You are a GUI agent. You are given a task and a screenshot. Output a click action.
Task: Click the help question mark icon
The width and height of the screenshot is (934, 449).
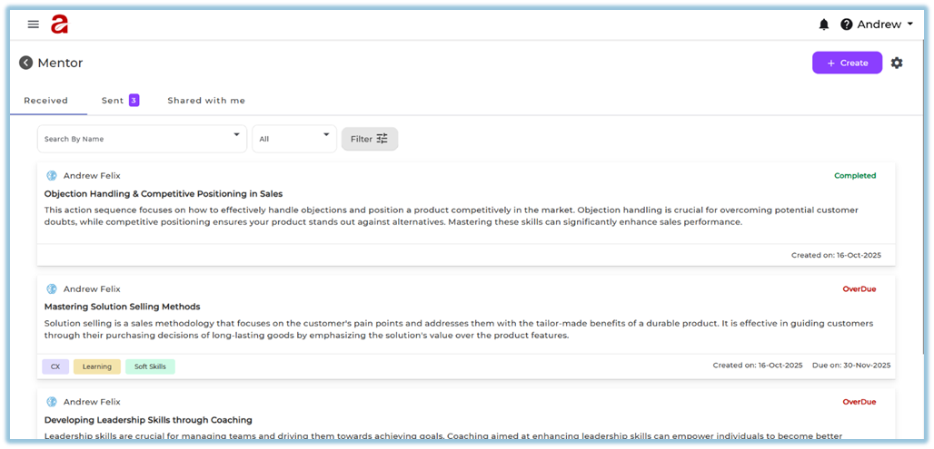click(x=847, y=24)
